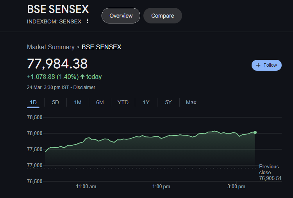
Task: Click the 78,000 axis label
Action: (x=35, y=134)
